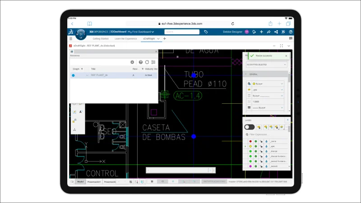The height and width of the screenshot is (203, 361).
Task: Open the widget options chevron
Action: pos(289,46)
